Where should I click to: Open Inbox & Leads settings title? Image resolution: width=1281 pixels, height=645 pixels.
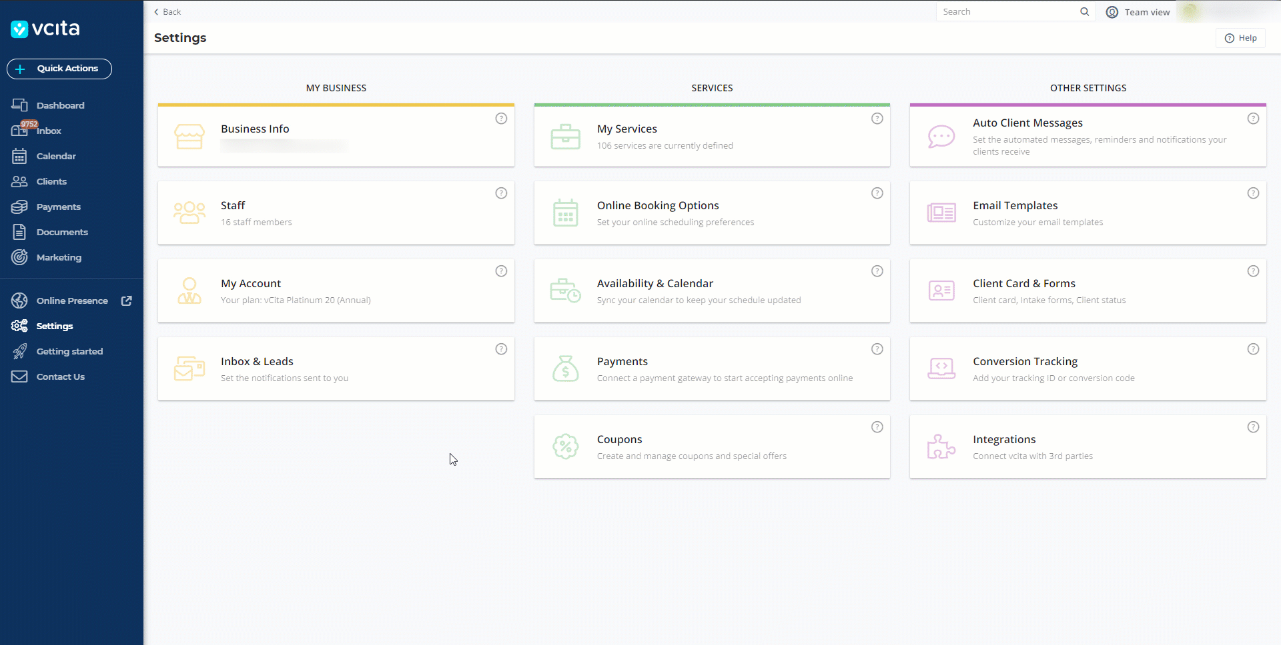[257, 361]
